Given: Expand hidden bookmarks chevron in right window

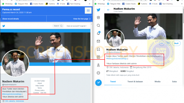Looking at the screenshot, I should pyautogui.click(x=182, y=4).
